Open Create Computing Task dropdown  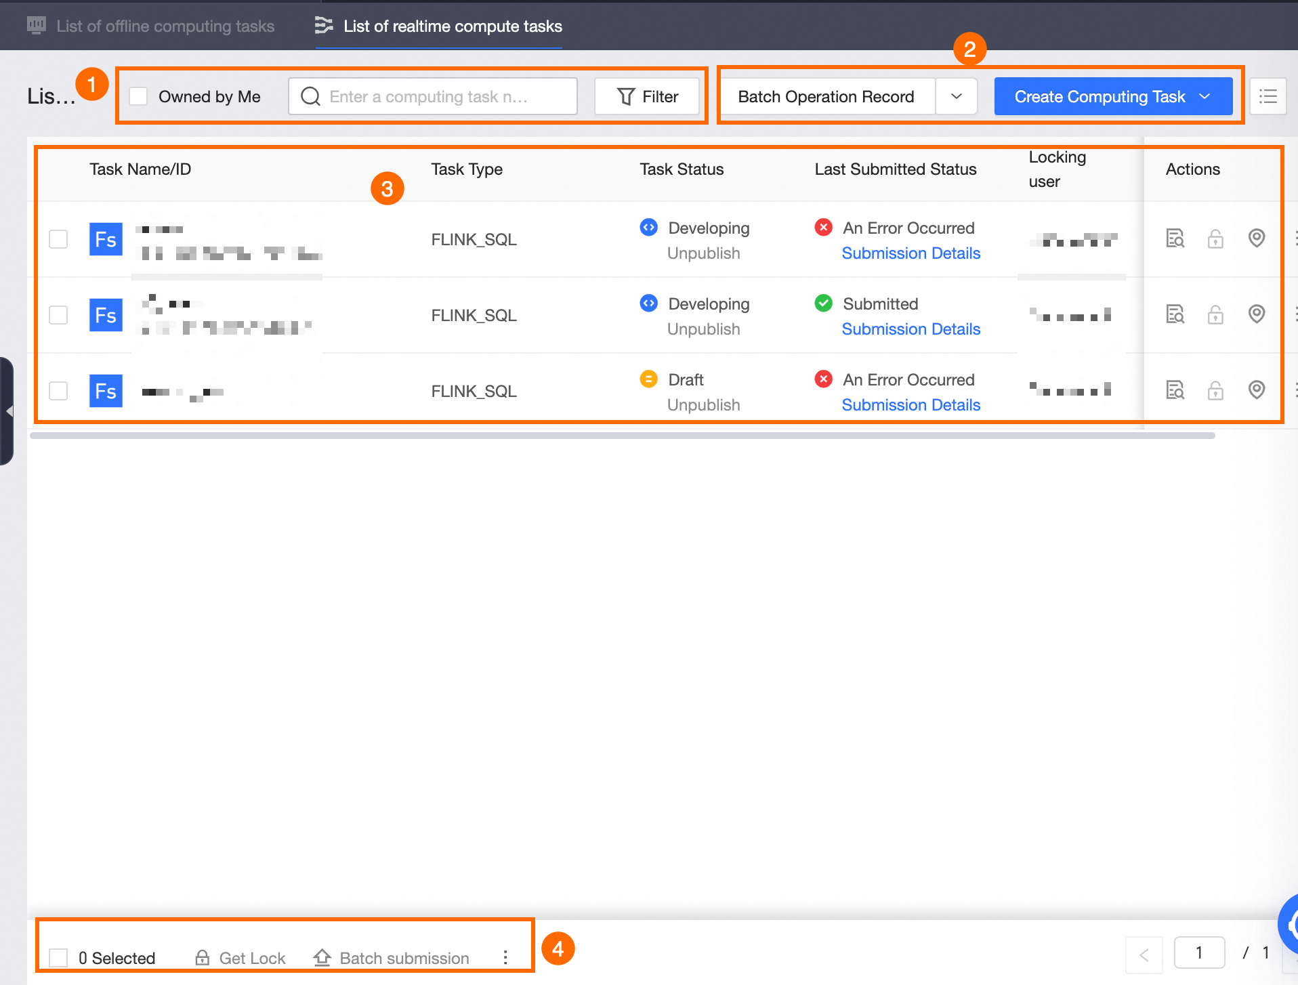pyautogui.click(x=1113, y=96)
